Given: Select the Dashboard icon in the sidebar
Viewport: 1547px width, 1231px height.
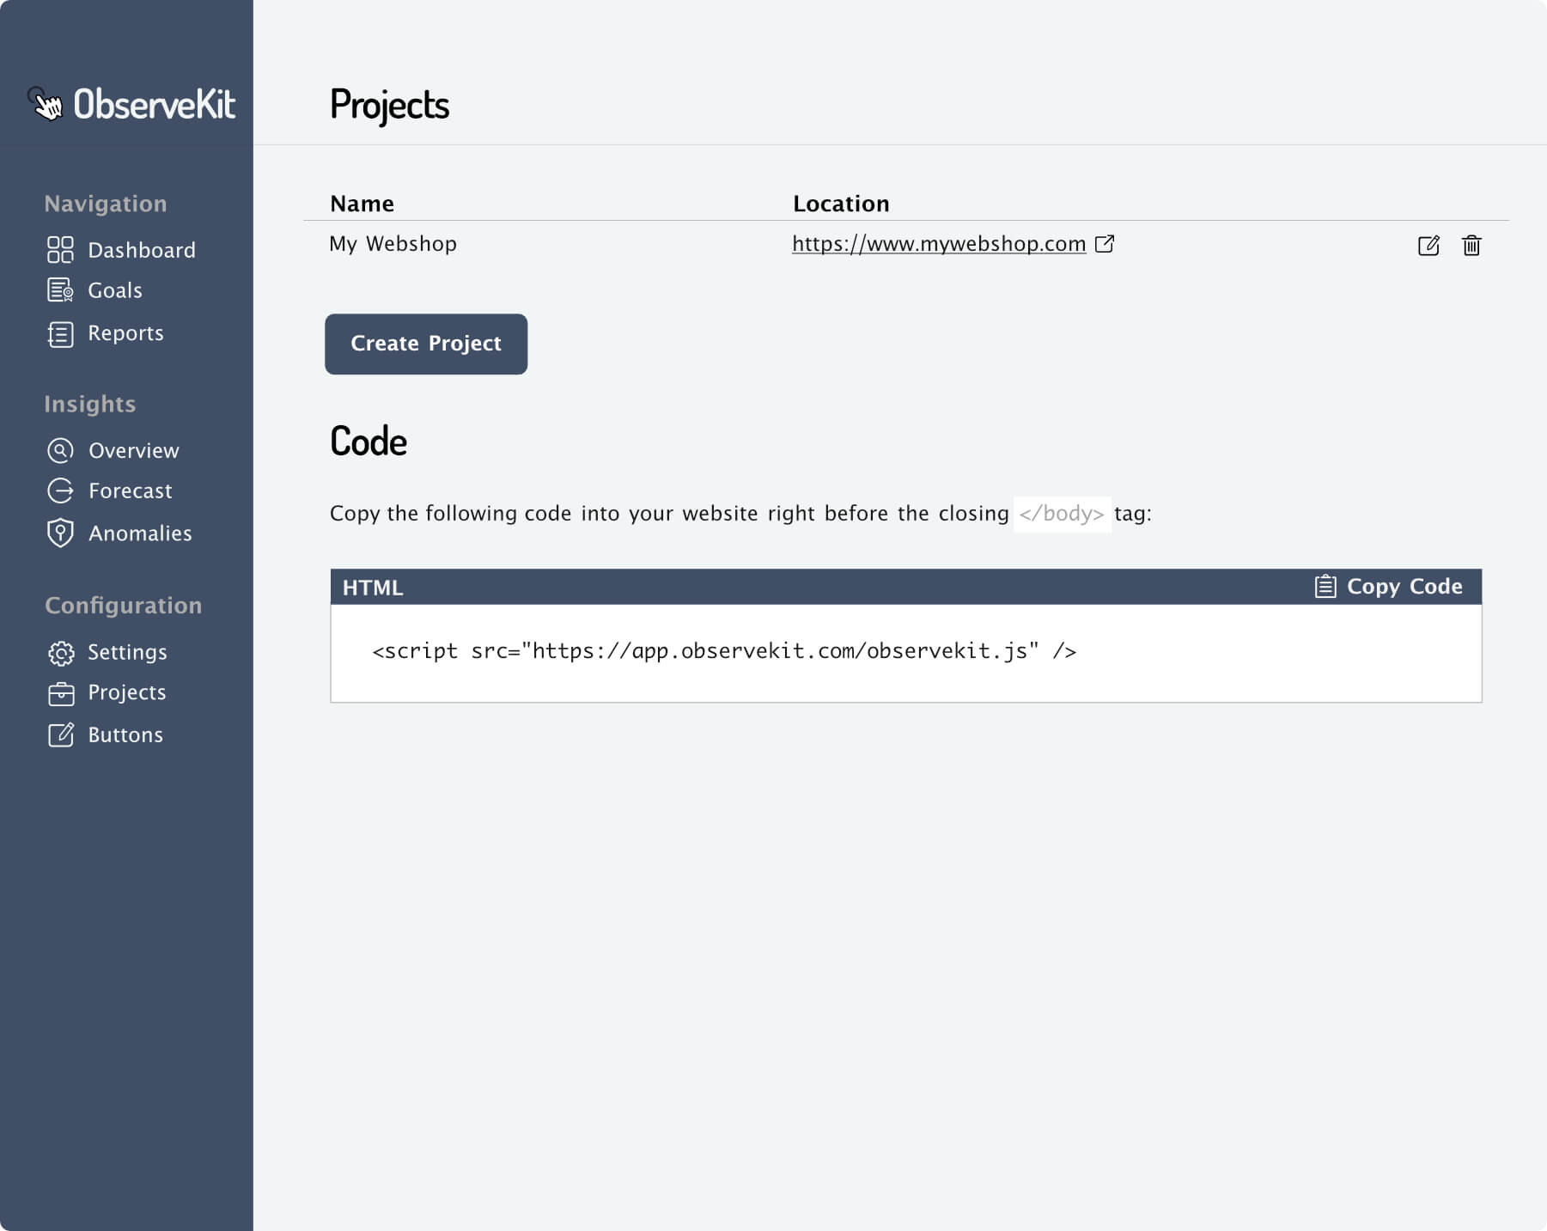Looking at the screenshot, I should 60,250.
